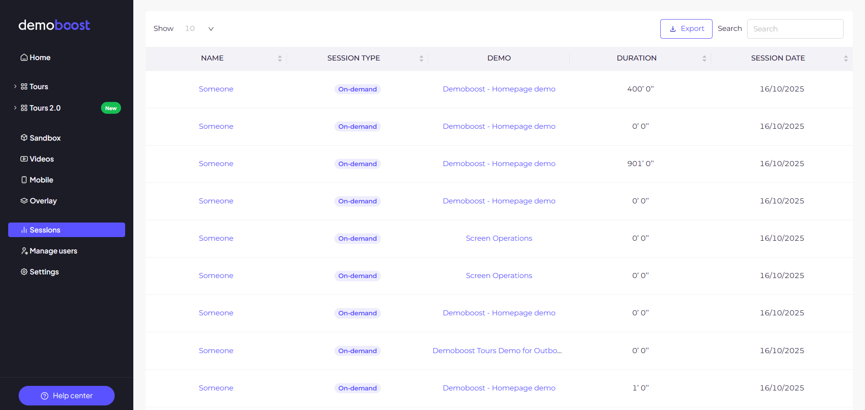The image size is (865, 410).
Task: Click the SESSION TYPE header text
Action: click(x=354, y=58)
